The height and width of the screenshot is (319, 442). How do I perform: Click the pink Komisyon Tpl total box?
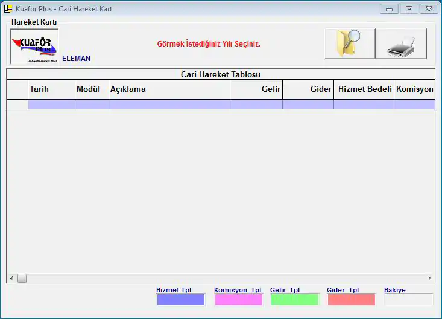coord(239,300)
